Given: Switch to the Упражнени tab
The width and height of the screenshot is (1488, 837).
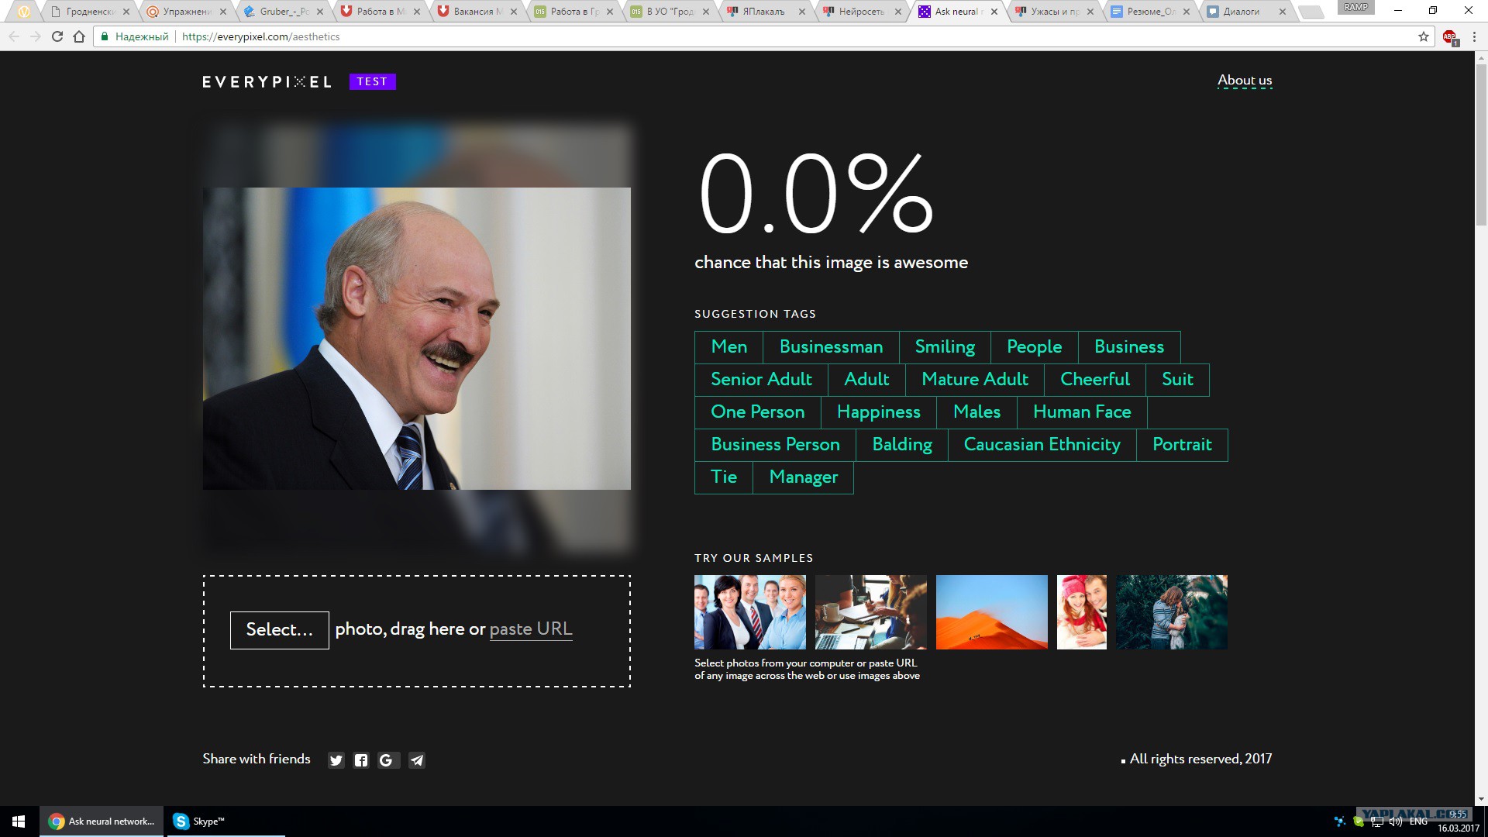Looking at the screenshot, I should (x=186, y=12).
